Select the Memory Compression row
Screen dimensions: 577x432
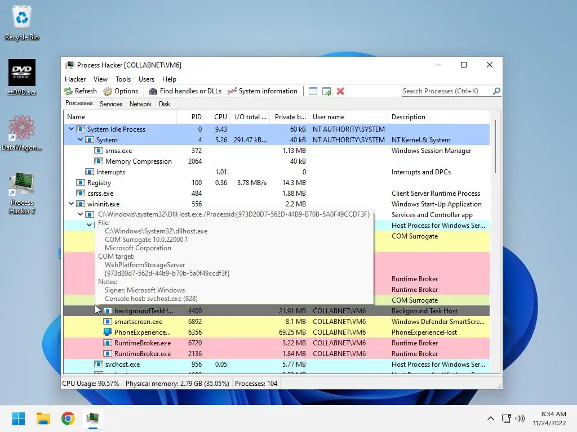click(276, 161)
